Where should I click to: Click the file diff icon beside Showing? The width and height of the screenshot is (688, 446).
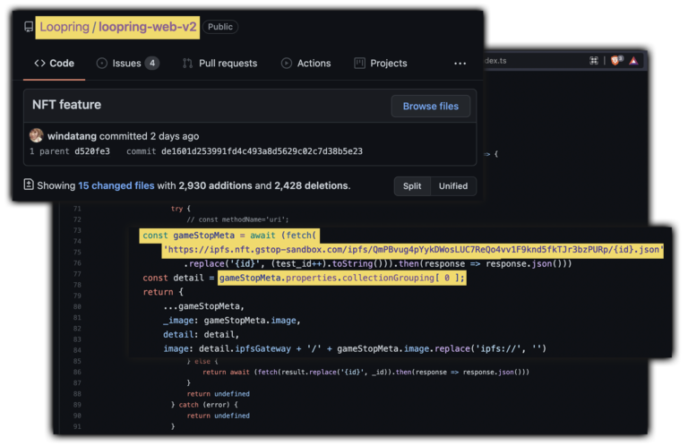click(x=29, y=185)
